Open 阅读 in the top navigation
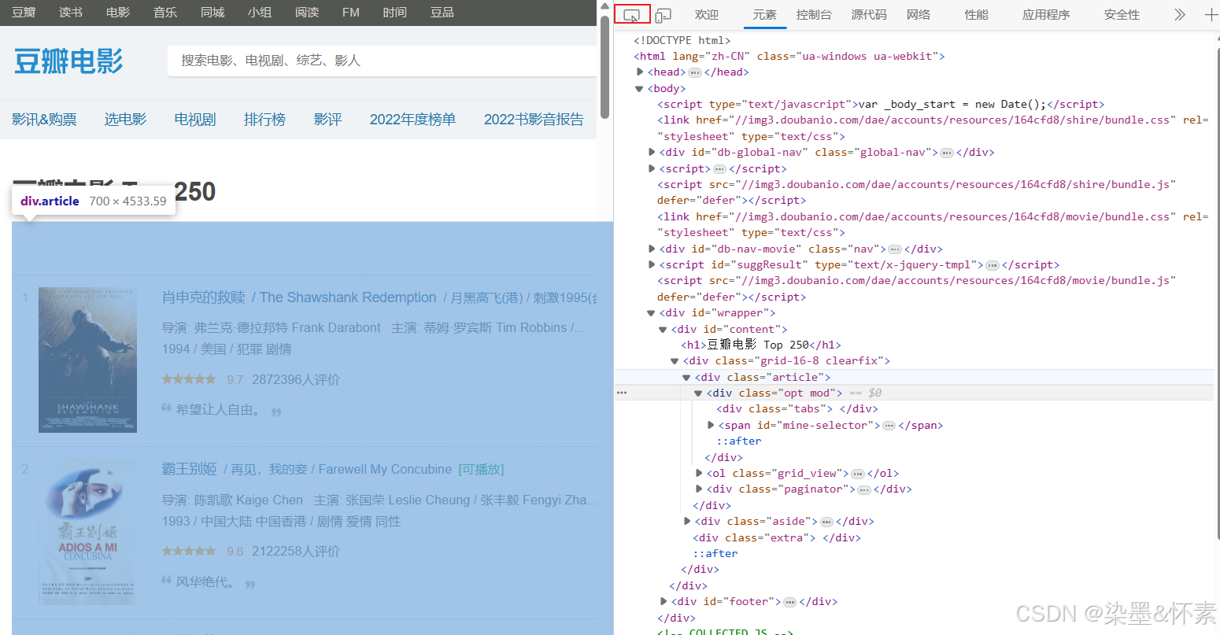The width and height of the screenshot is (1220, 635). tap(307, 13)
